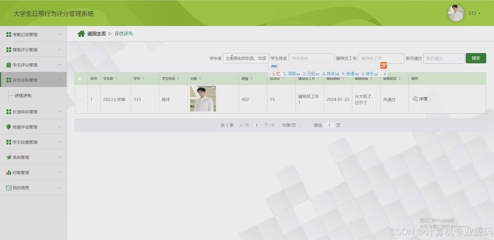This screenshot has width=494, height=240.
Task: Click the 考勤记录管理 grid icon
Action: pyautogui.click(x=9, y=35)
